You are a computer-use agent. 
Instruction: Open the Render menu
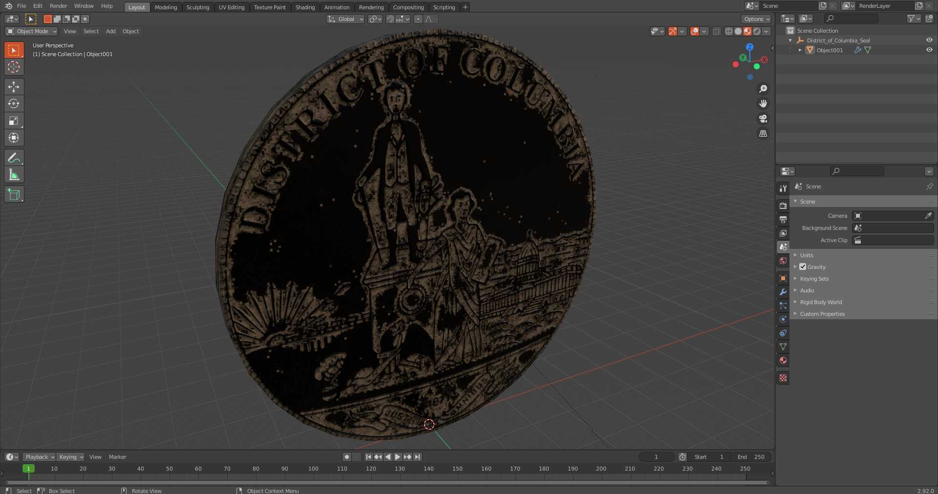(x=58, y=6)
